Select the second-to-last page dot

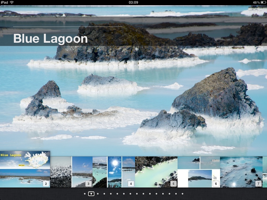tap(176, 194)
